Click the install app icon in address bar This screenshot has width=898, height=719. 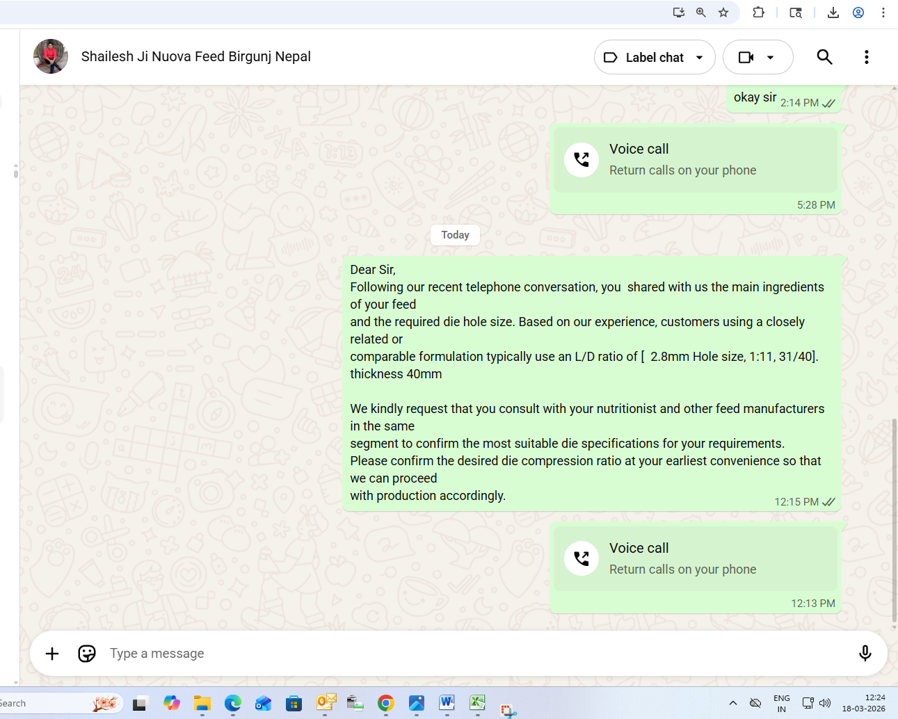[x=678, y=13]
